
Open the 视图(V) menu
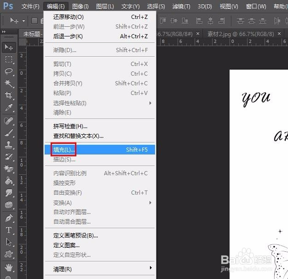(229, 6)
